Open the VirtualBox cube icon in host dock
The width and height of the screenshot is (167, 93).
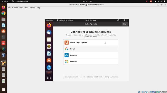pyautogui.click(x=3, y=55)
